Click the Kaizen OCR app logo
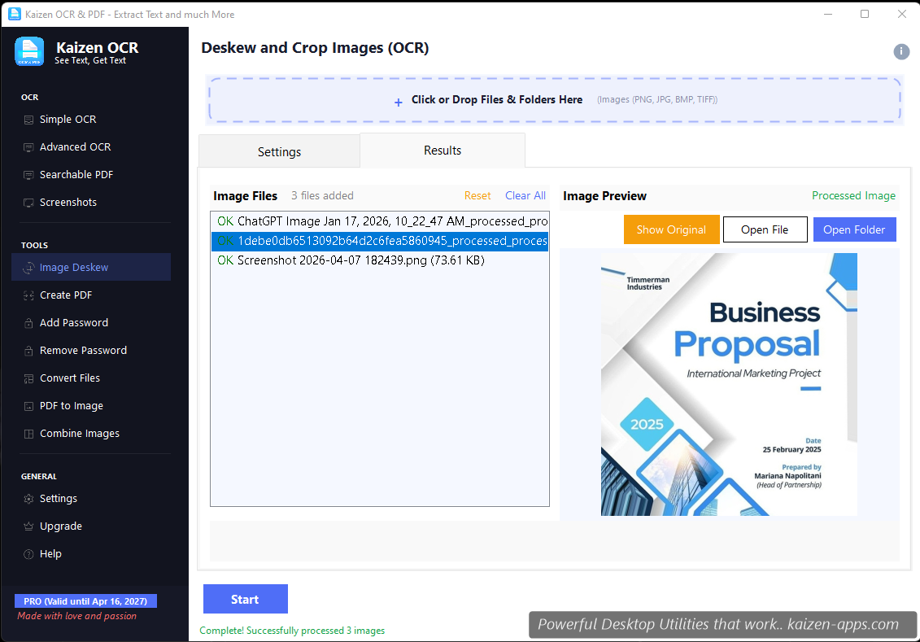The image size is (920, 642). coord(29,52)
